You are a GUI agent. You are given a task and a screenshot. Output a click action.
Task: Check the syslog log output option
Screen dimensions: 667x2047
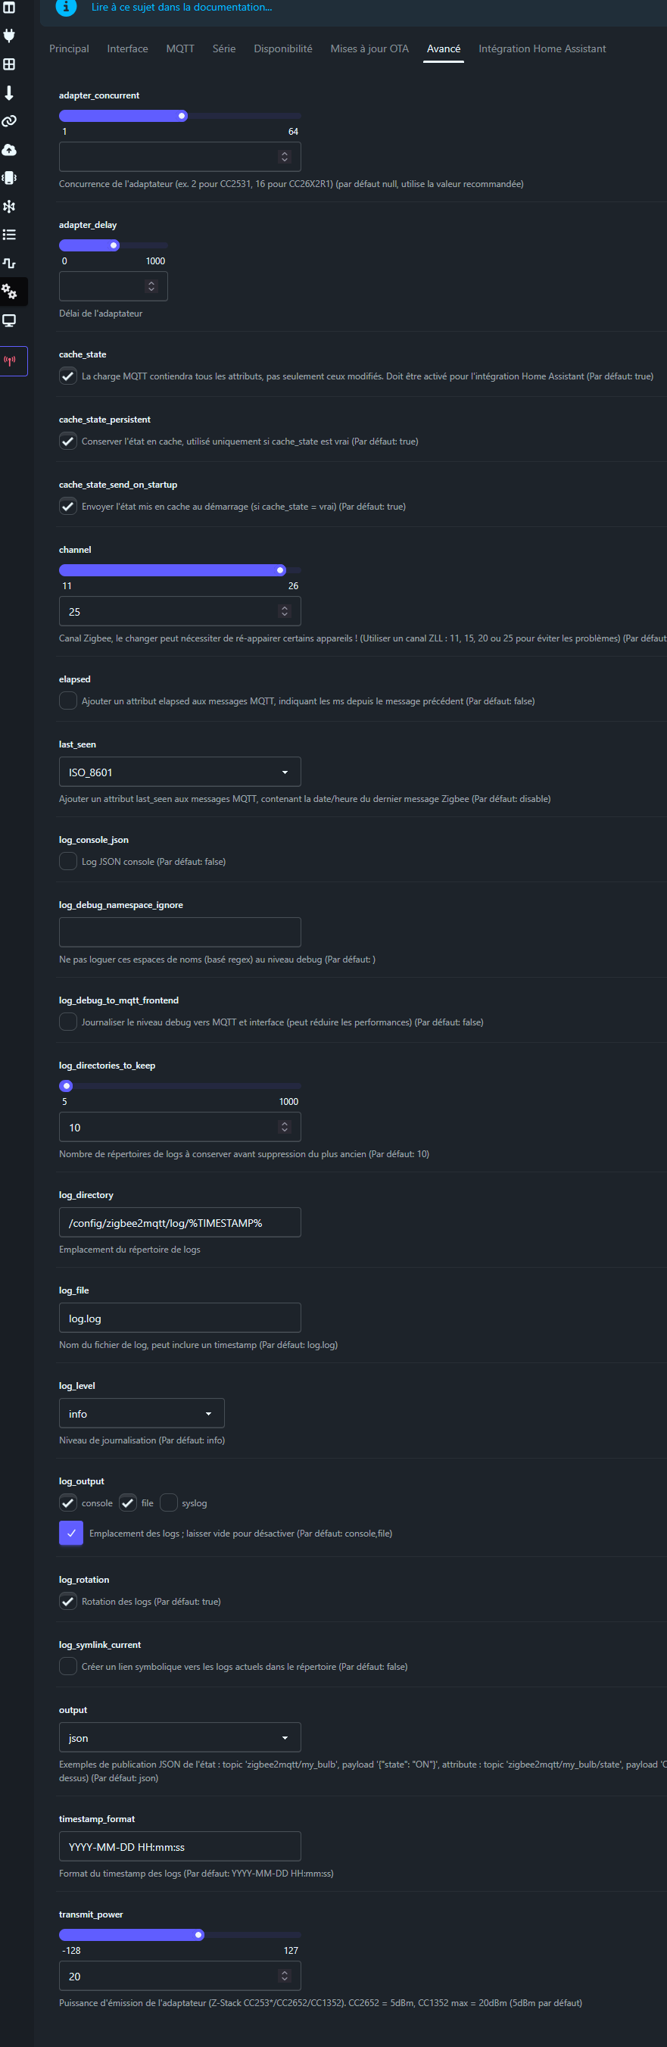click(x=168, y=1502)
